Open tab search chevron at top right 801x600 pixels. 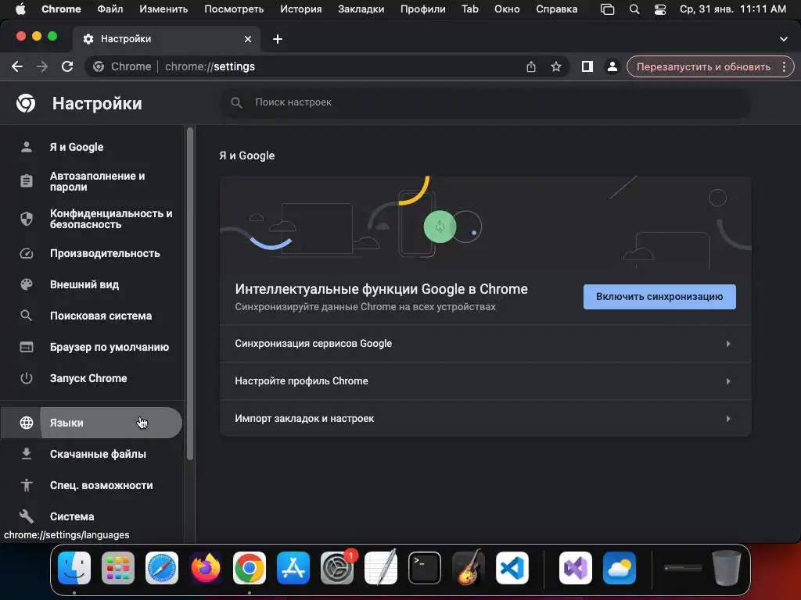click(x=784, y=39)
